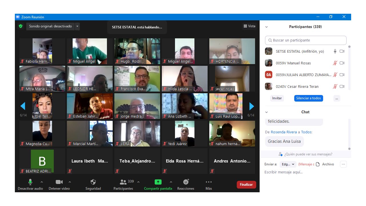The width and height of the screenshot is (366, 206).
Task: Click the camera icon for 0240V Cesar Rivera Teran
Action: 342,86
